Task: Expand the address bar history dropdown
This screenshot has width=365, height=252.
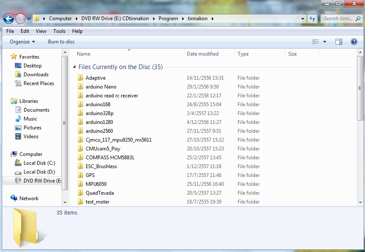Action: click(x=303, y=19)
